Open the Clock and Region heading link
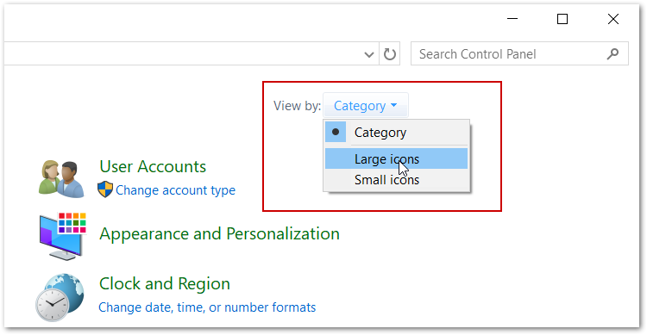 (165, 283)
